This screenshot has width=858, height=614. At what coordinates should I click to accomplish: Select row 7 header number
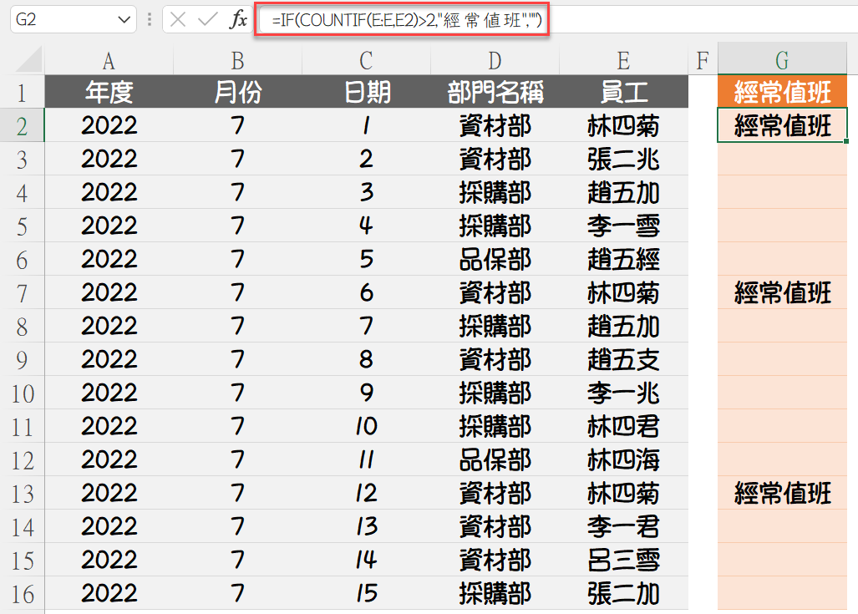click(22, 292)
